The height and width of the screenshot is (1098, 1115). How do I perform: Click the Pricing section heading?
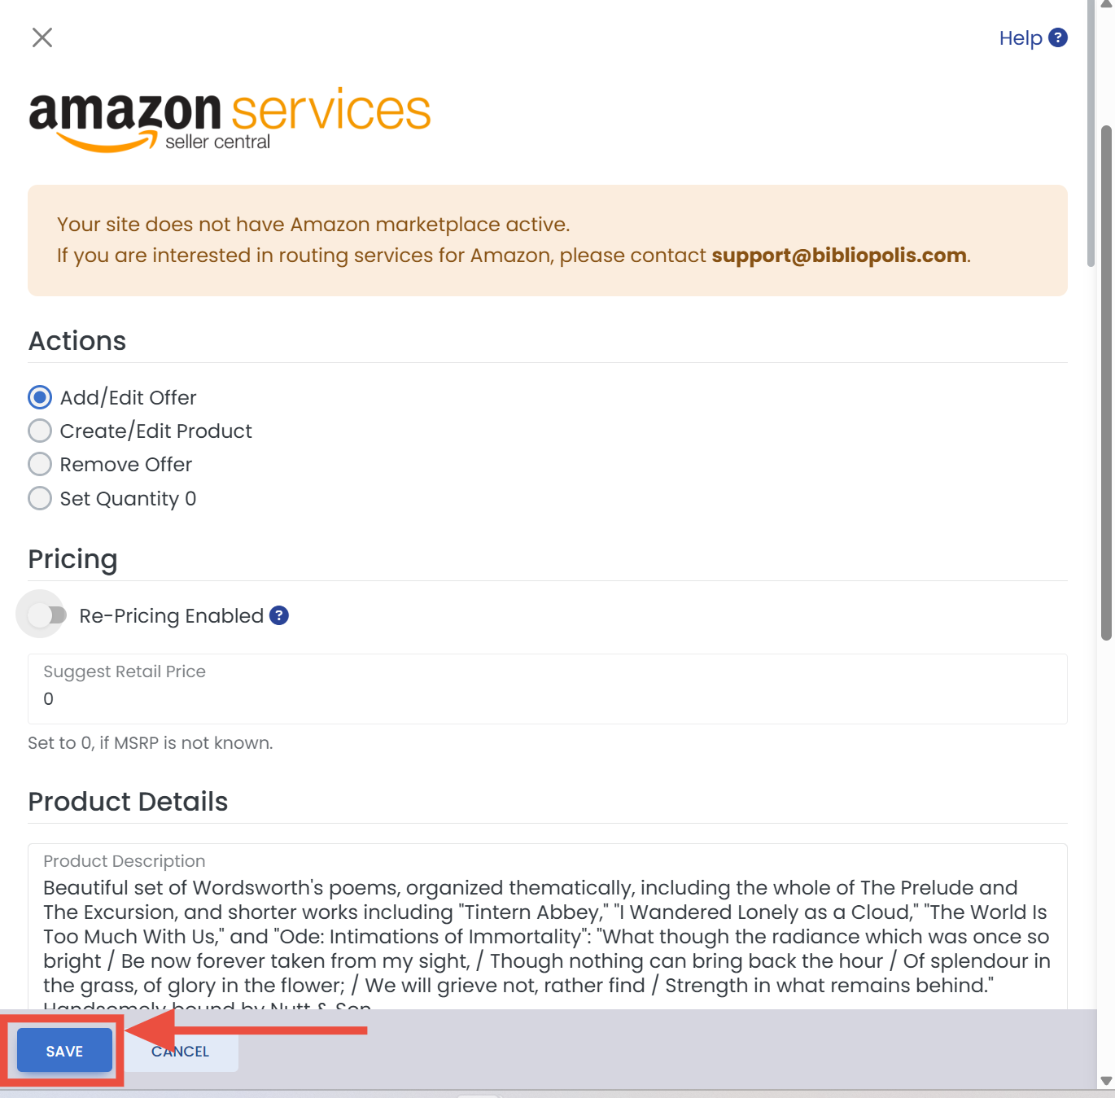[x=73, y=559]
